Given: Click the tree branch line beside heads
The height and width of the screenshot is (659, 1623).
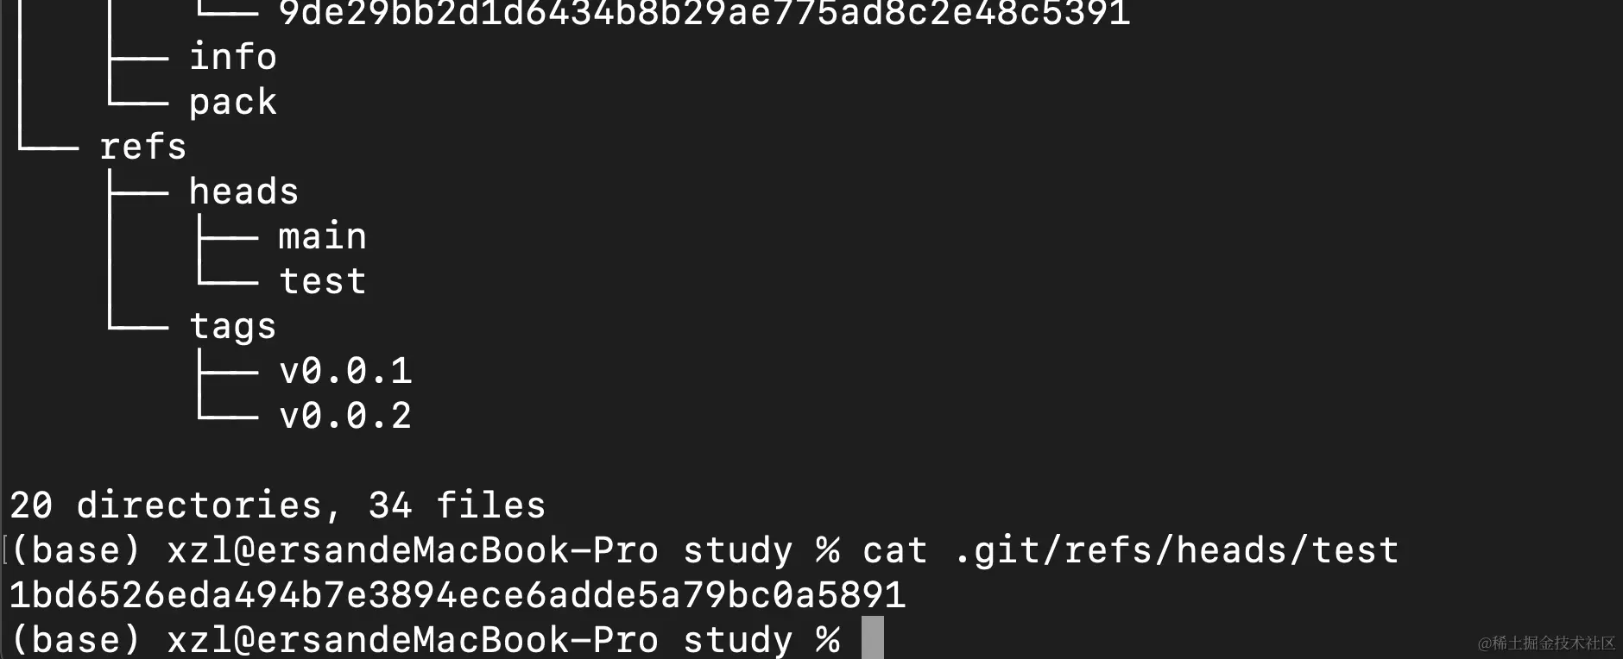Looking at the screenshot, I should 138,191.
